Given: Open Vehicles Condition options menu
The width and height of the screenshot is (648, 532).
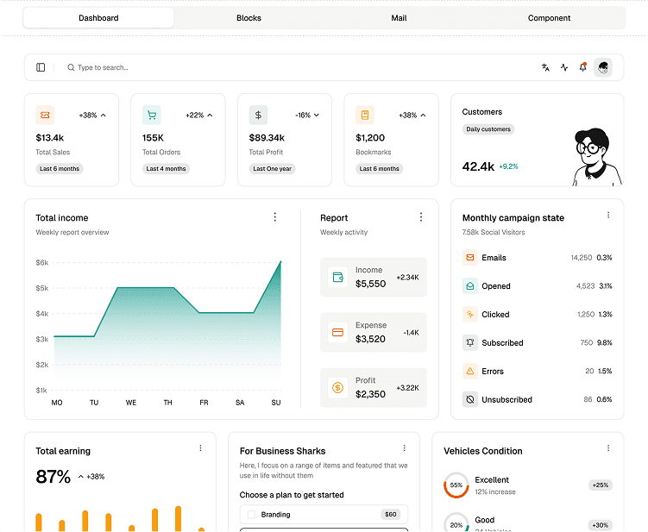Looking at the screenshot, I should (608, 448).
